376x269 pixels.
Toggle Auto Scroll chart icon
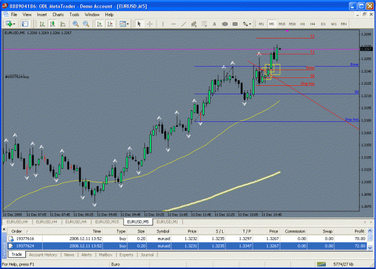pos(99,23)
